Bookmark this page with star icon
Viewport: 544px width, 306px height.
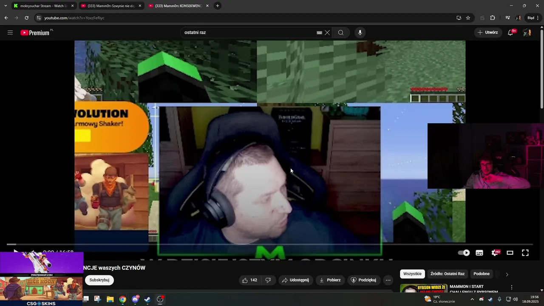pos(468,18)
